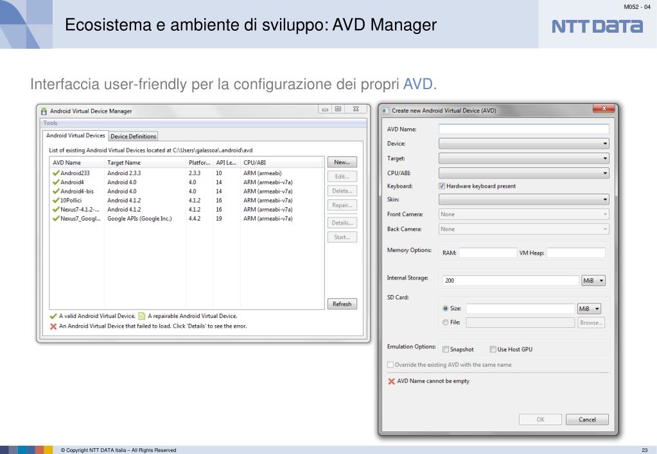
Task: Click the SD Card Size input field
Action: 520,309
